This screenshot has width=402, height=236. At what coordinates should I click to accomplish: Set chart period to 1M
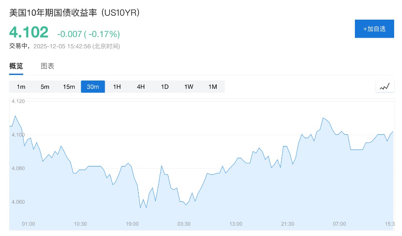pyautogui.click(x=213, y=87)
